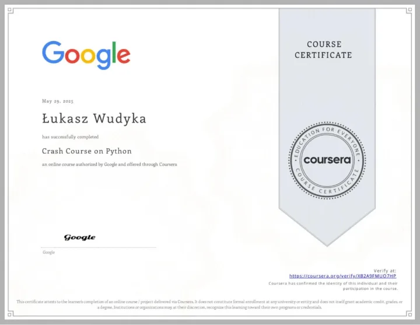
Task: Select the date May 29, 2025
Action: point(58,101)
